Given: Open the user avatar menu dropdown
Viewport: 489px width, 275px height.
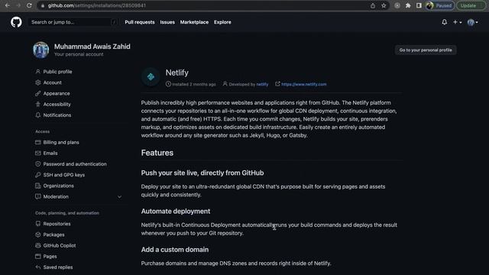Looking at the screenshot, I should tap(472, 22).
